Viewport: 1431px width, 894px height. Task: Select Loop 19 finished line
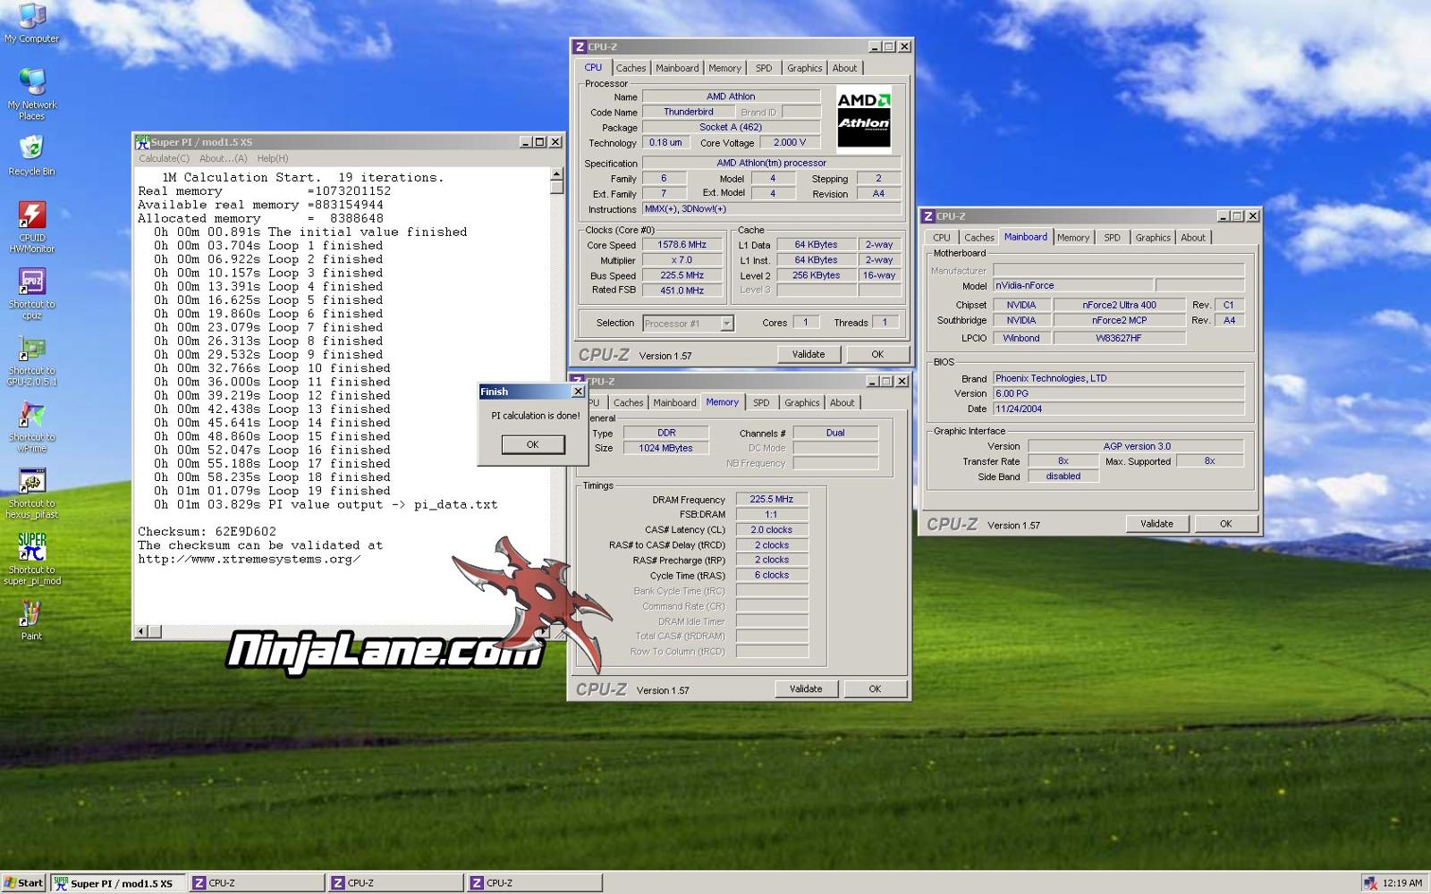pos(272,491)
